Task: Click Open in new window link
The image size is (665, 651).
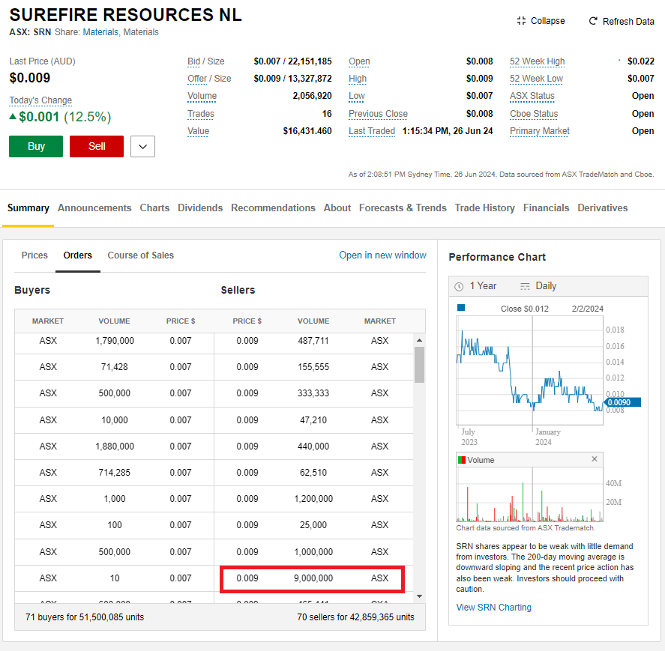Action: [382, 255]
